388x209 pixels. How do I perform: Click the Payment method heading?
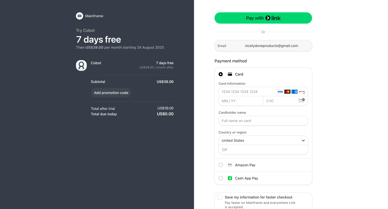coord(231,61)
